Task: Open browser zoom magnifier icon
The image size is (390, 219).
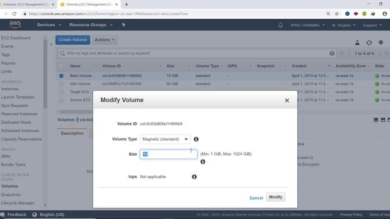Action: [x=328, y=14]
